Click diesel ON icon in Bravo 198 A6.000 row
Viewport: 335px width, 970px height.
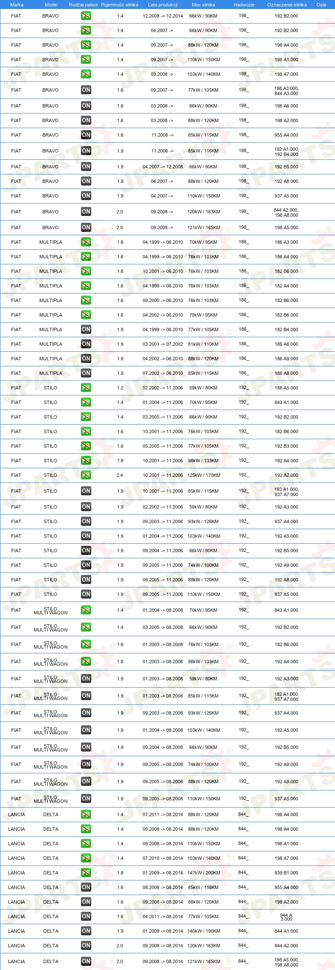pos(86,106)
